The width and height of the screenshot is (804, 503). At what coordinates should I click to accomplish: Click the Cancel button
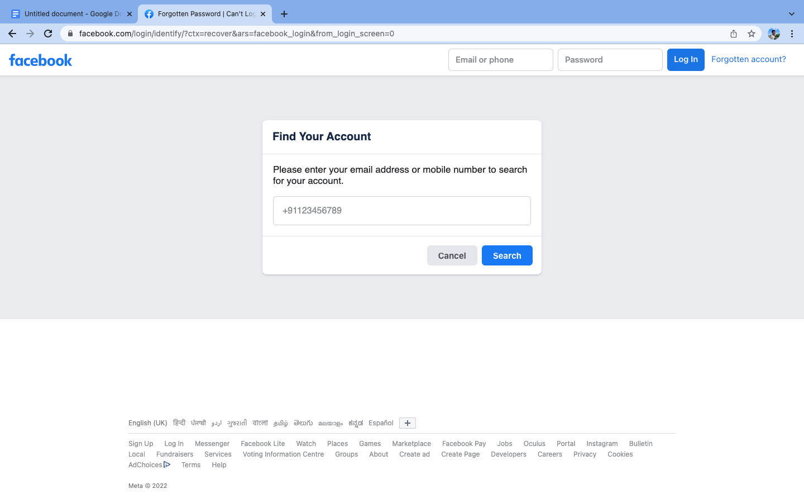tap(452, 255)
